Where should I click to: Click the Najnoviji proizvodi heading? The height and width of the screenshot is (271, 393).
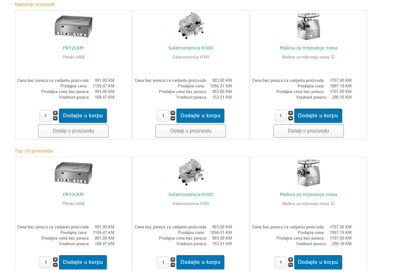[x=34, y=4]
